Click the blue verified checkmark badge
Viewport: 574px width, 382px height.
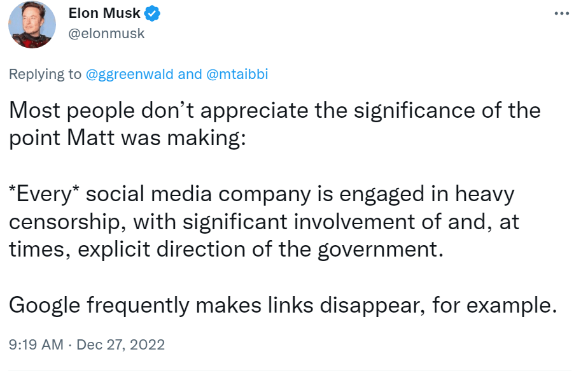pyautogui.click(x=153, y=13)
